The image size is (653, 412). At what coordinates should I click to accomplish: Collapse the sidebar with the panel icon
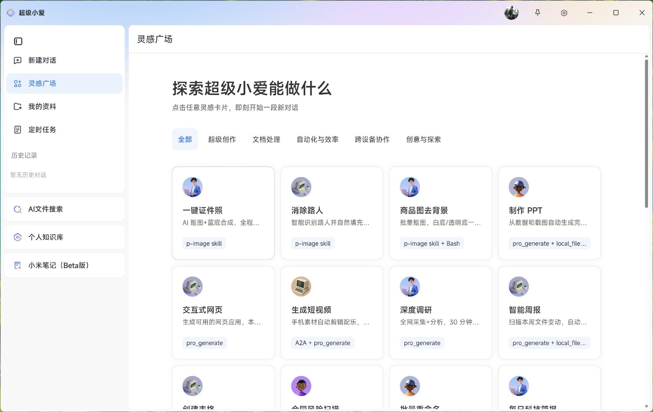18,41
